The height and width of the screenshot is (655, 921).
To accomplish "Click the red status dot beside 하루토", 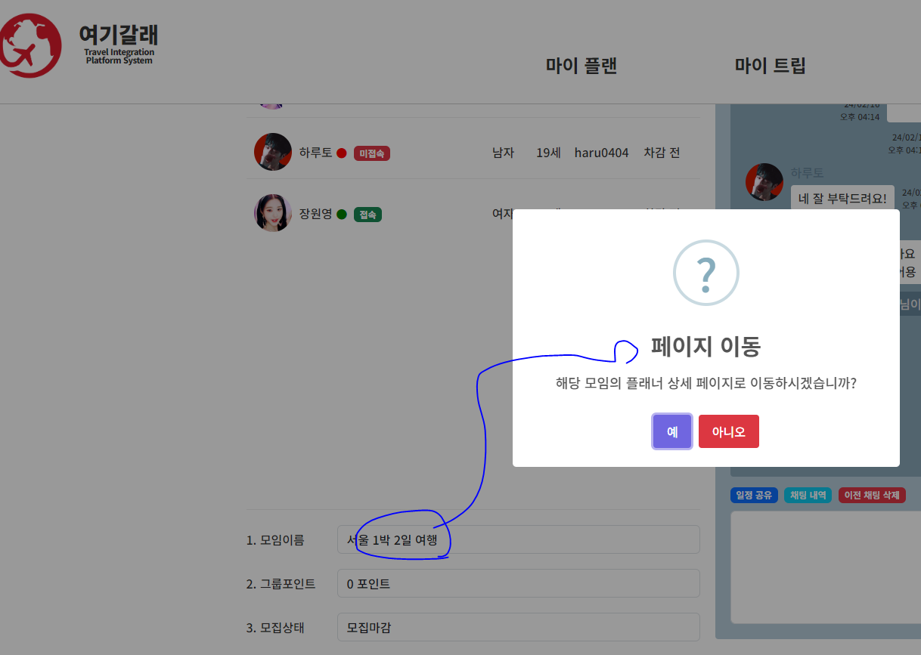I will click(342, 153).
